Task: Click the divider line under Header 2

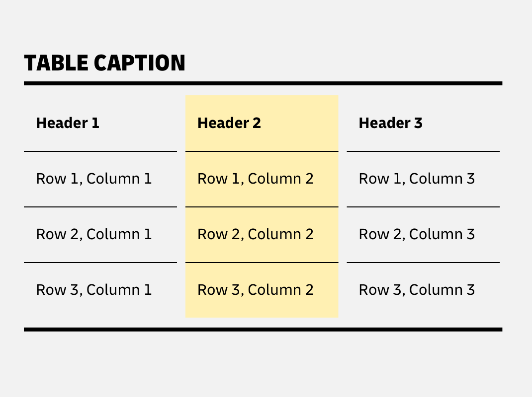Action: [262, 151]
